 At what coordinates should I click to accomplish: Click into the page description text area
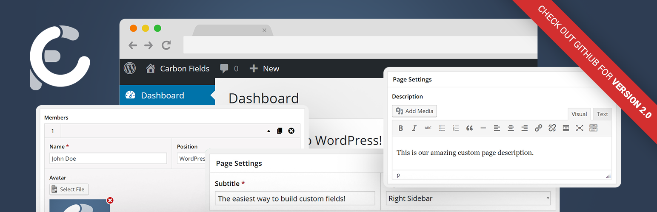click(x=502, y=153)
